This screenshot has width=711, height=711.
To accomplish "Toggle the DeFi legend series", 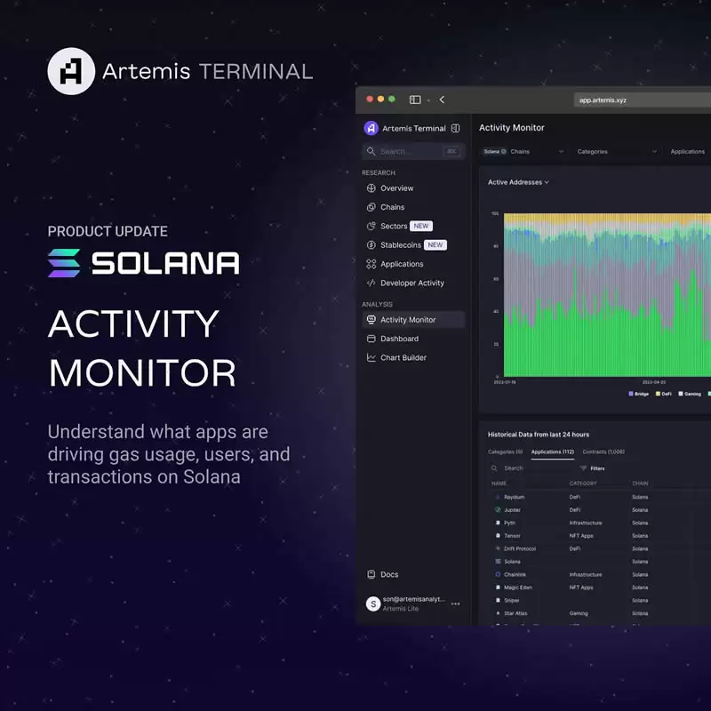I will pos(663,394).
